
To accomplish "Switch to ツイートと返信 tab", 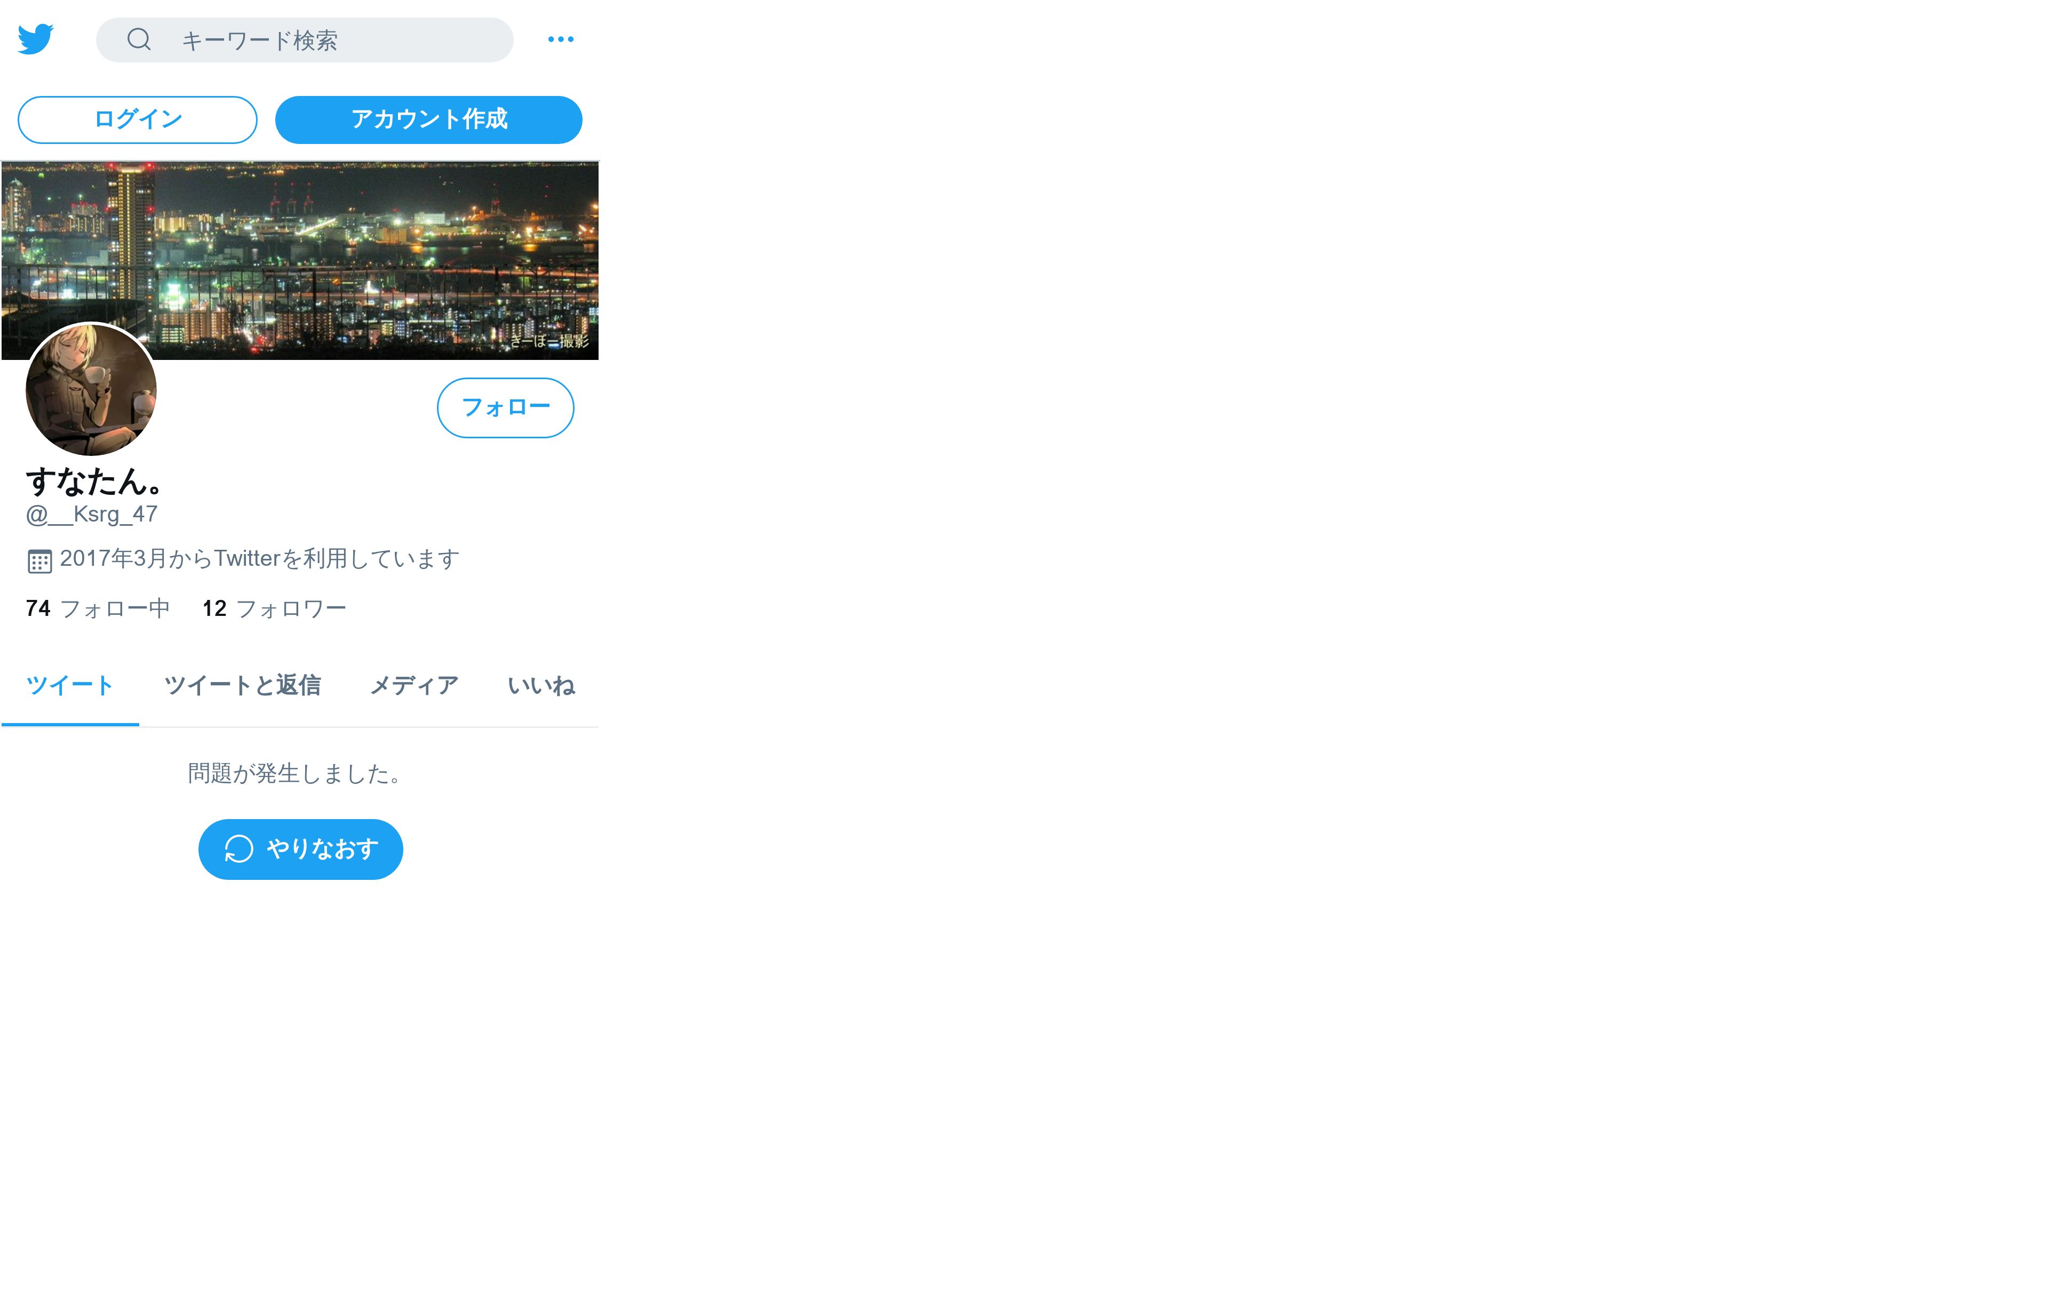I will pos(242,686).
